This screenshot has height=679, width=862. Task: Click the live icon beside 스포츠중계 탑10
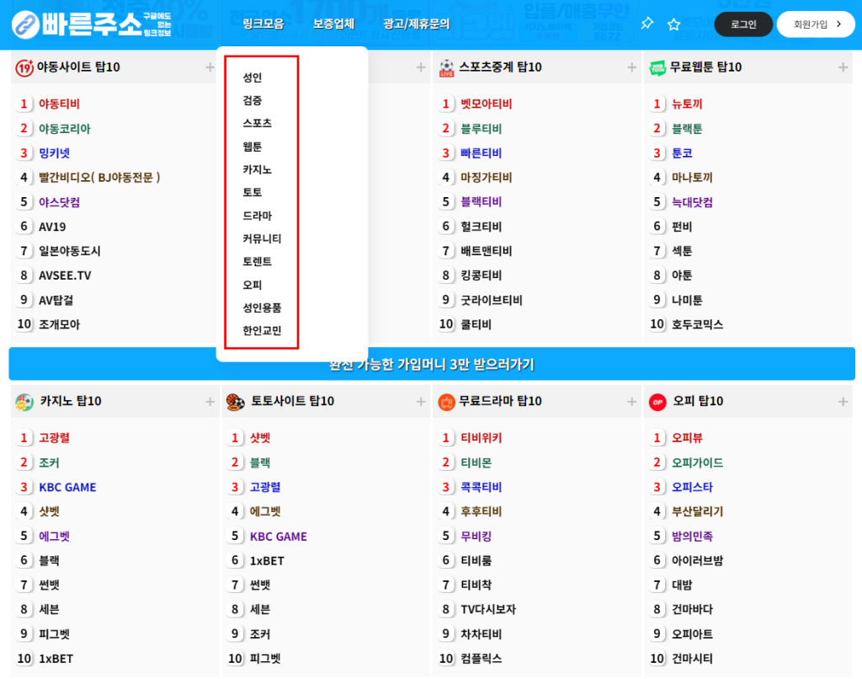pyautogui.click(x=446, y=67)
